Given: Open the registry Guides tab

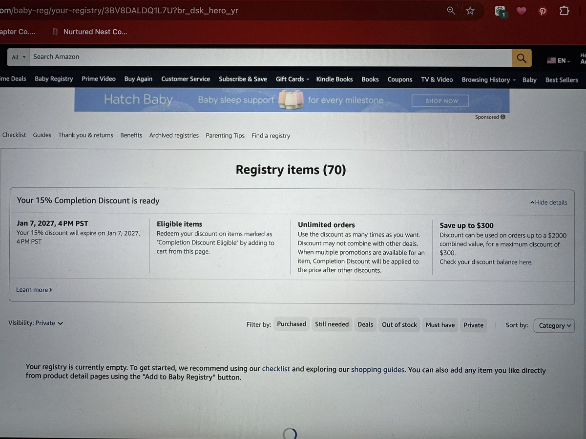Looking at the screenshot, I should pos(42,135).
